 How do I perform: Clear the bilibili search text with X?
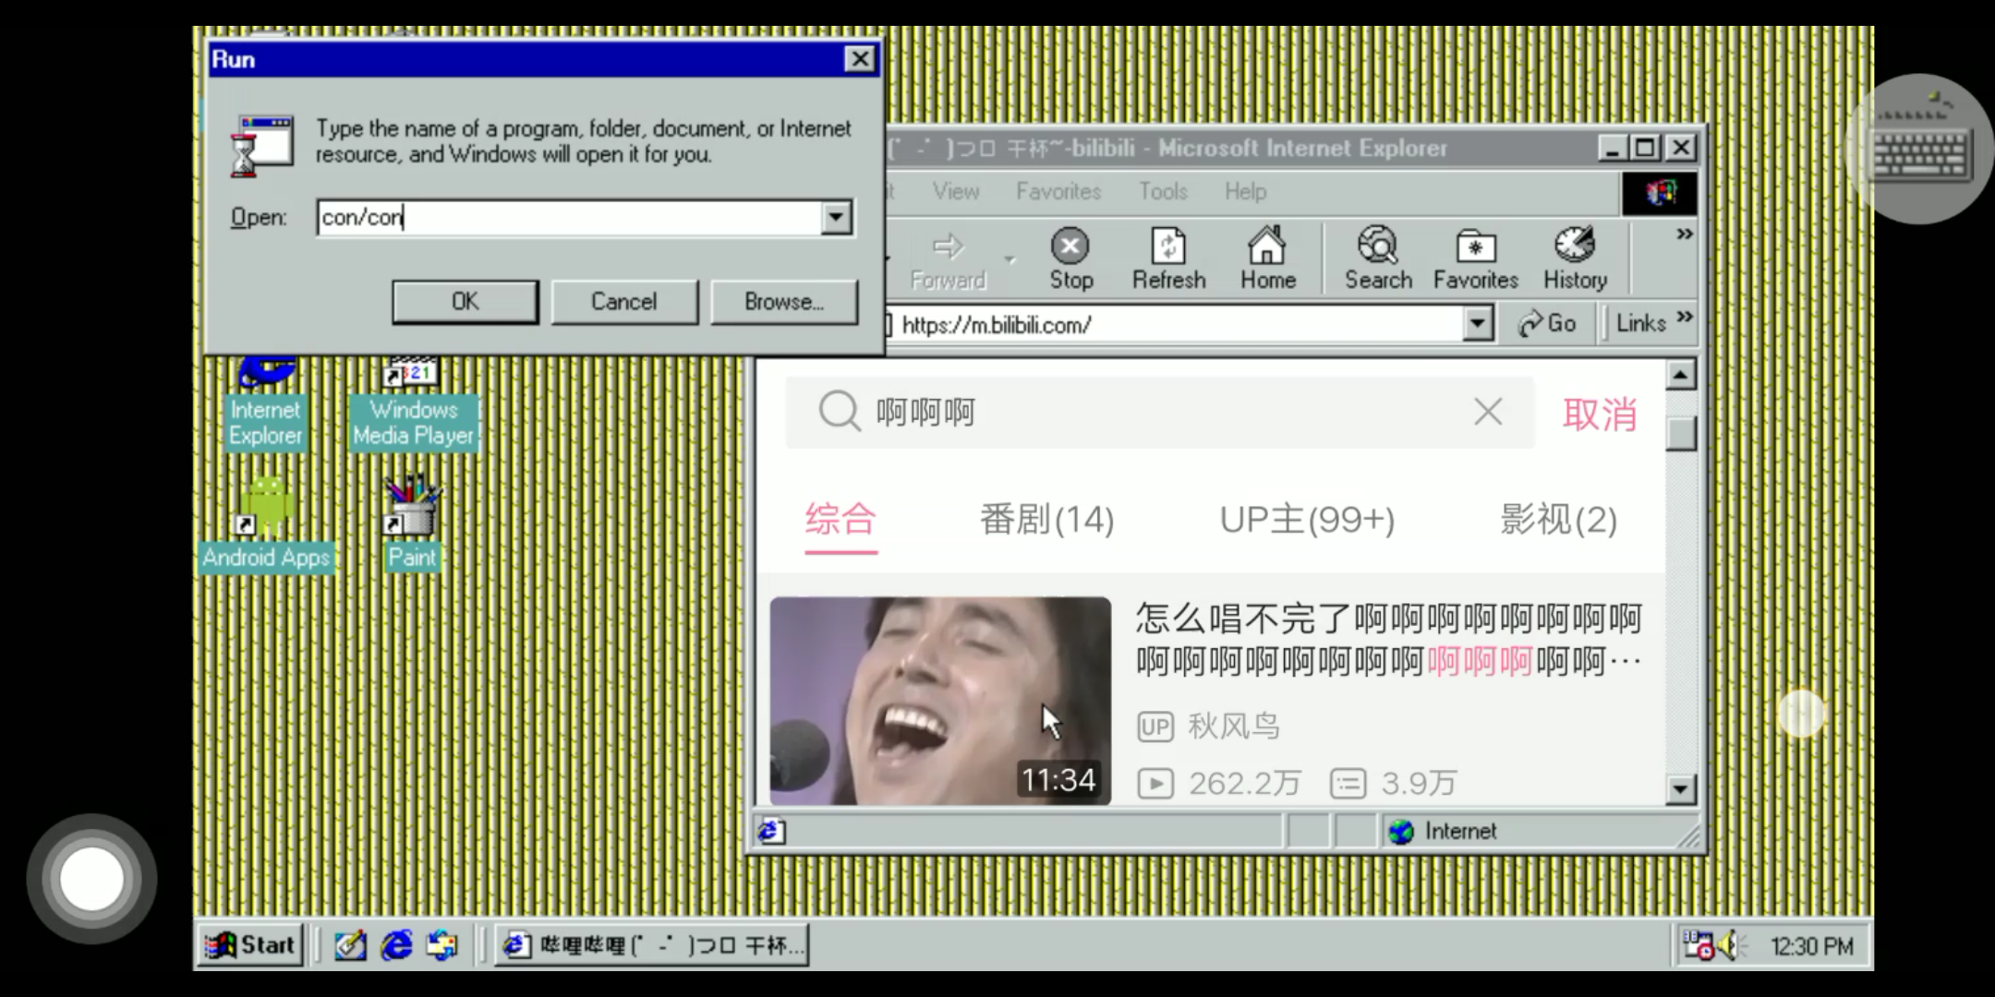tap(1487, 412)
